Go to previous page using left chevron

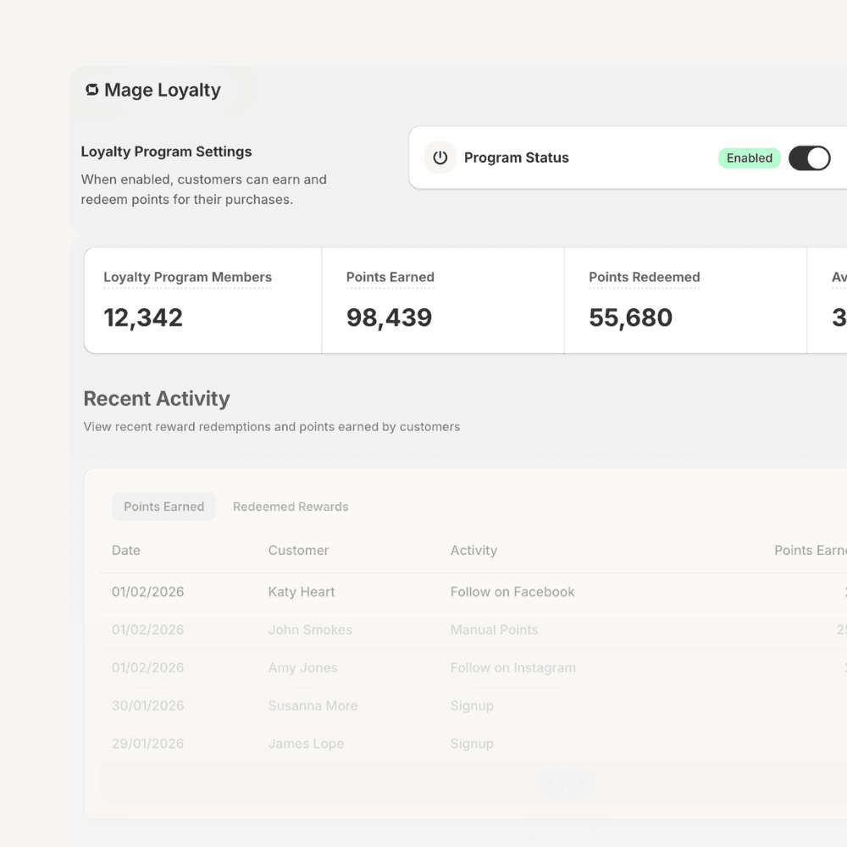pyautogui.click(x=551, y=783)
